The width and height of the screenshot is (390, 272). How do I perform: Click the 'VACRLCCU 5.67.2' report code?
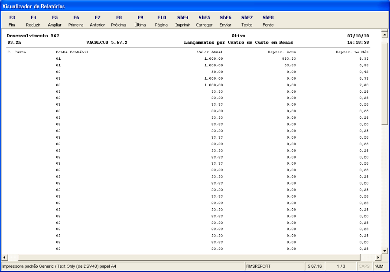(107, 42)
